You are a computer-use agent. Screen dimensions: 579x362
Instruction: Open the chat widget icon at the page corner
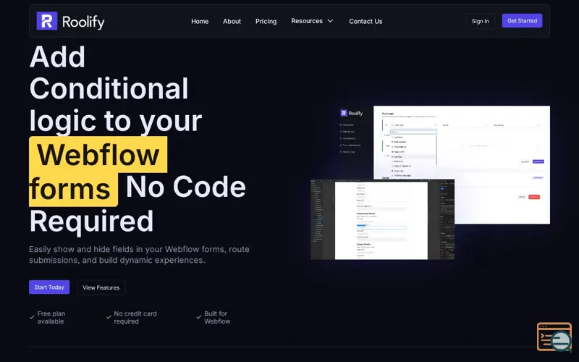tap(554, 337)
